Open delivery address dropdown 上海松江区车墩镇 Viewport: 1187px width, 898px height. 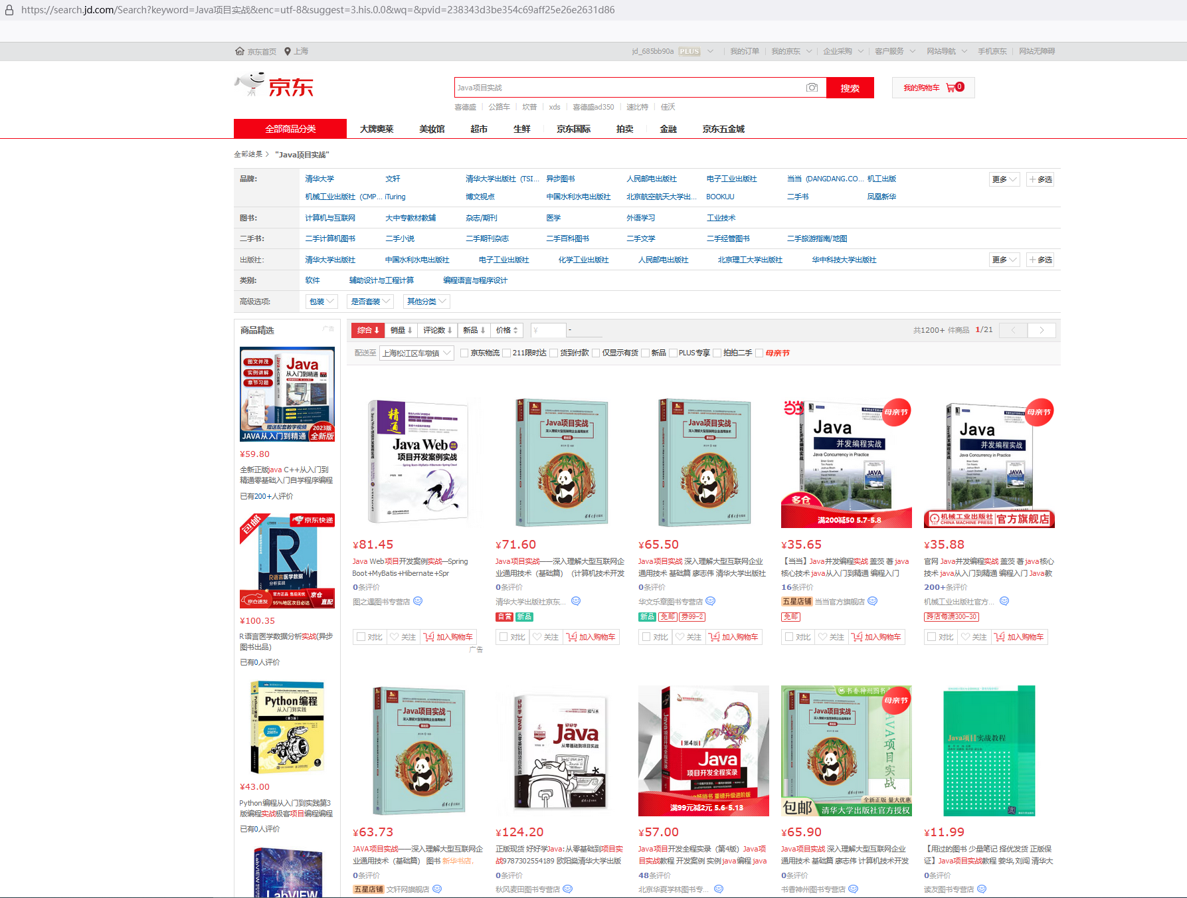click(416, 353)
